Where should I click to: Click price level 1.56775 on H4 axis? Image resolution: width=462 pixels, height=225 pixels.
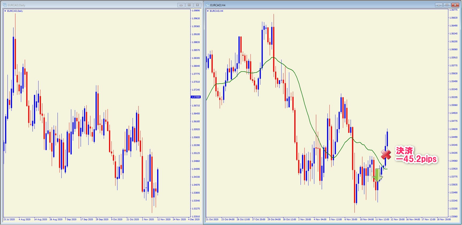(x=454, y=10)
